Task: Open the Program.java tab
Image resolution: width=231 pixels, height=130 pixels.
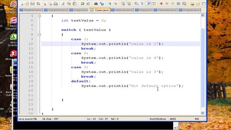Action: click(x=189, y=10)
